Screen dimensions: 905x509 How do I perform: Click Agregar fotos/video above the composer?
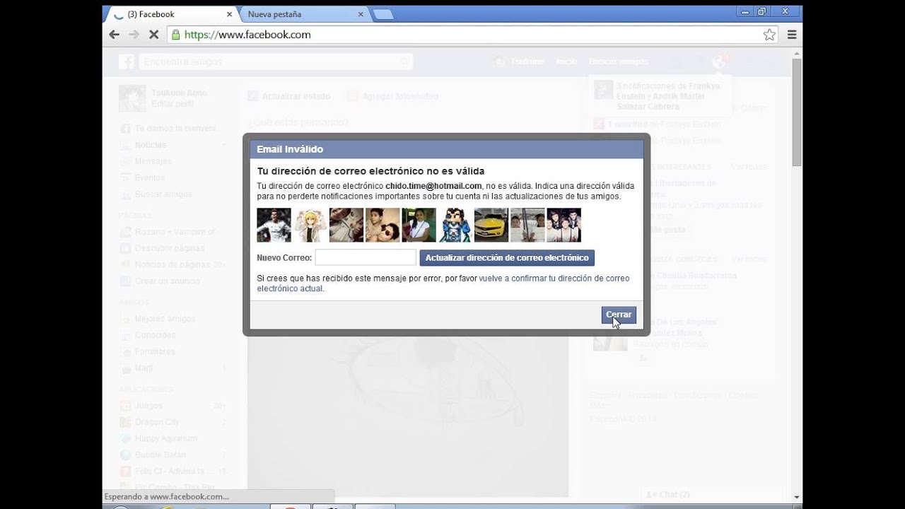[393, 96]
